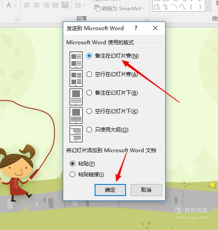Click the notes-beside-slides layout preview icon
Image resolution: width=218 pixels, height=230 pixels.
pyautogui.click(x=76, y=60)
